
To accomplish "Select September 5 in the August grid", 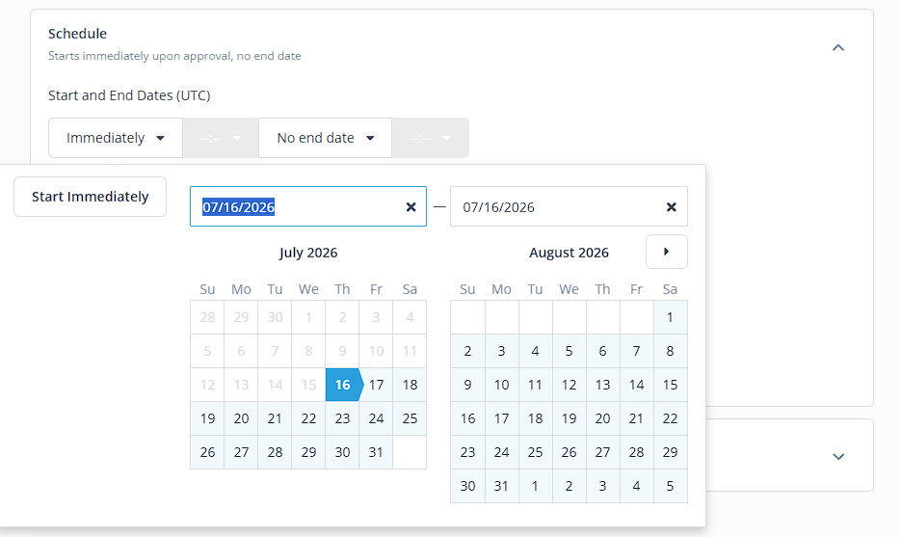I will [x=670, y=487].
